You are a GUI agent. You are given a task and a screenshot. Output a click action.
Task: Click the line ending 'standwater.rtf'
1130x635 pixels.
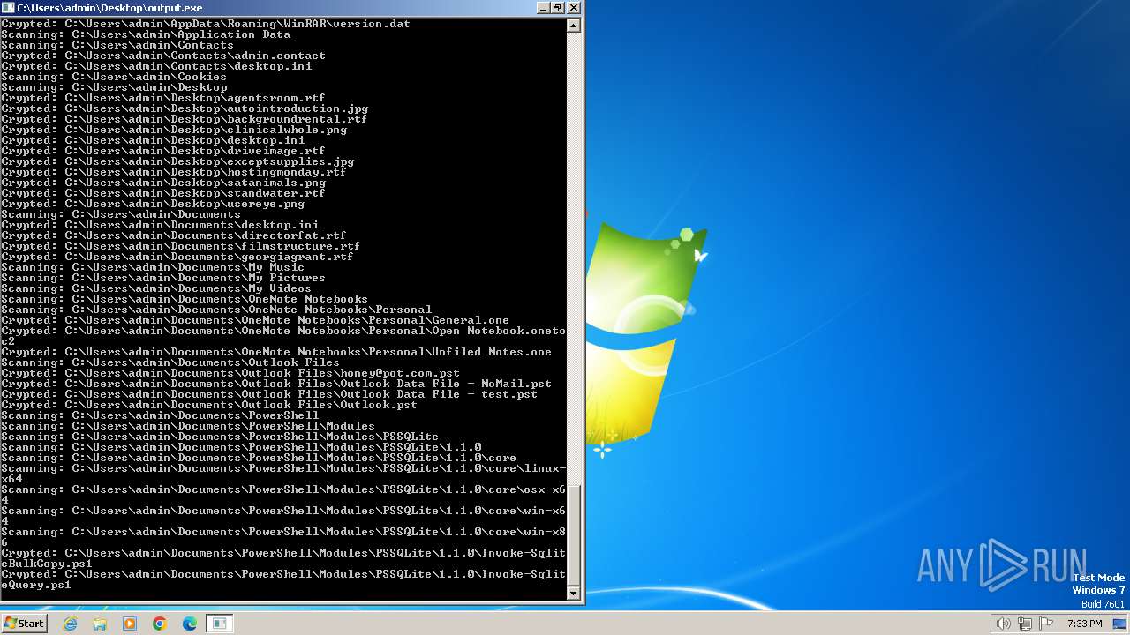tap(162, 193)
